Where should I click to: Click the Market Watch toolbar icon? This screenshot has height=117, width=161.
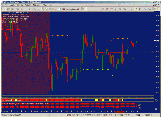46,9
